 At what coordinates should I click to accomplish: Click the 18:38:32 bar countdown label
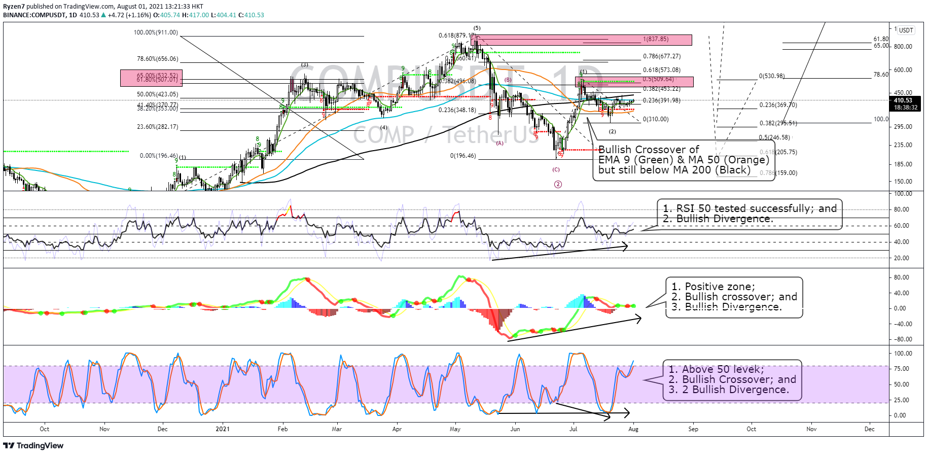coord(905,108)
